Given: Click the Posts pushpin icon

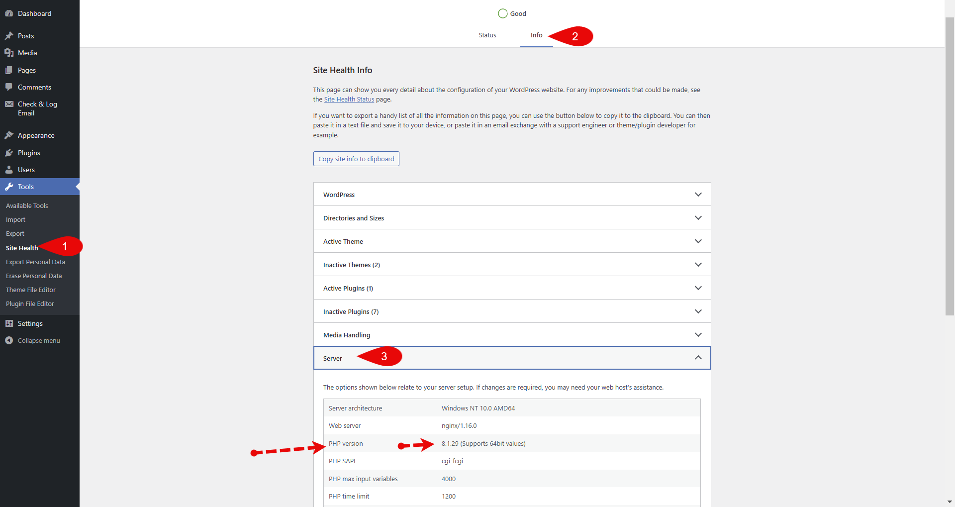Looking at the screenshot, I should (x=9, y=36).
